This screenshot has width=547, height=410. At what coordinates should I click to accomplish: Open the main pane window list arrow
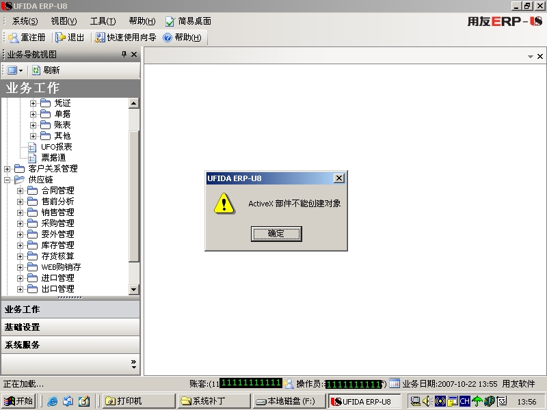531,57
